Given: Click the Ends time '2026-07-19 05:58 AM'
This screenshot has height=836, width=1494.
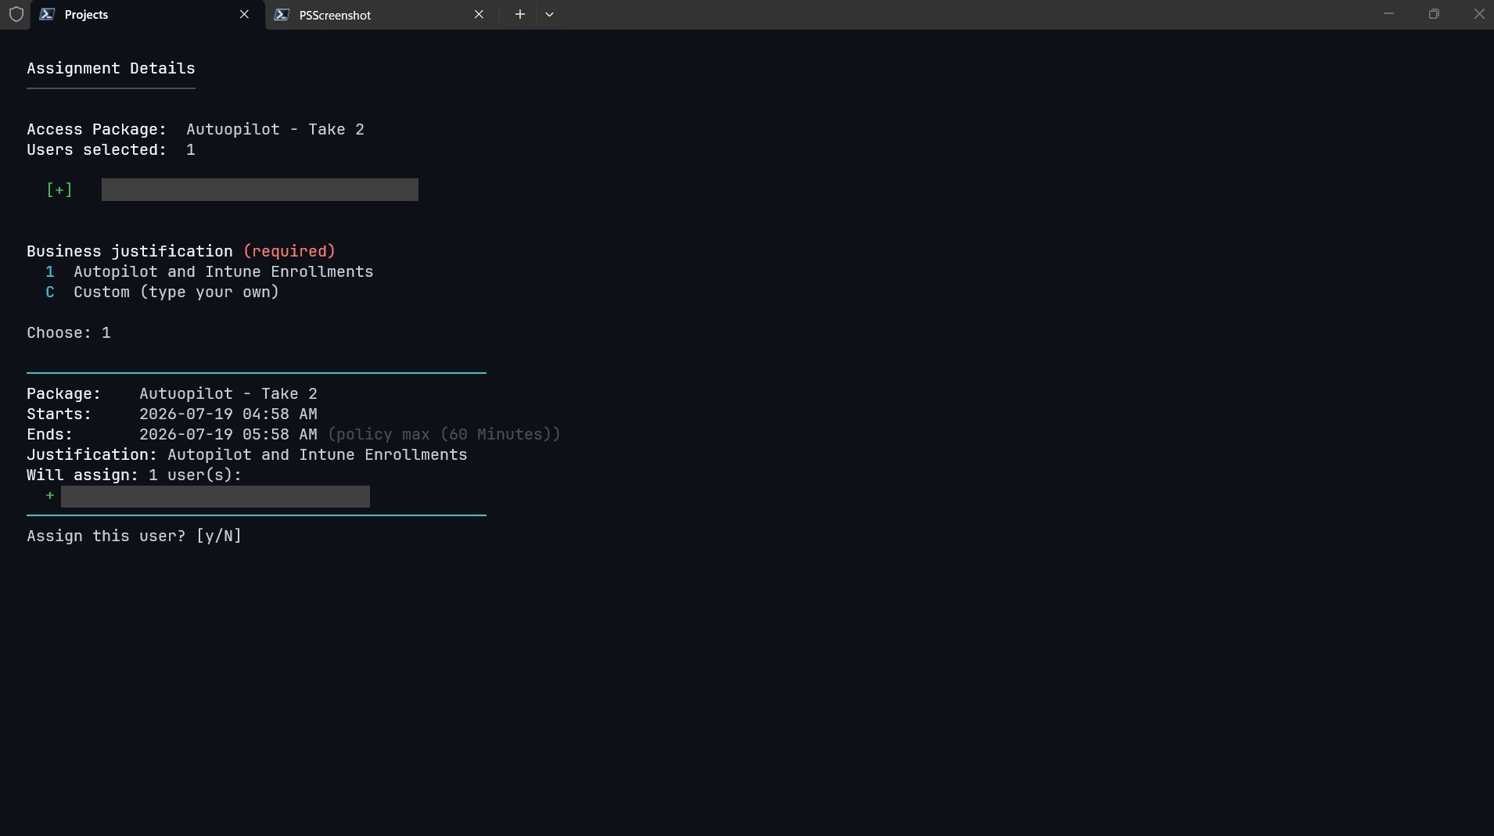Looking at the screenshot, I should click(228, 435).
